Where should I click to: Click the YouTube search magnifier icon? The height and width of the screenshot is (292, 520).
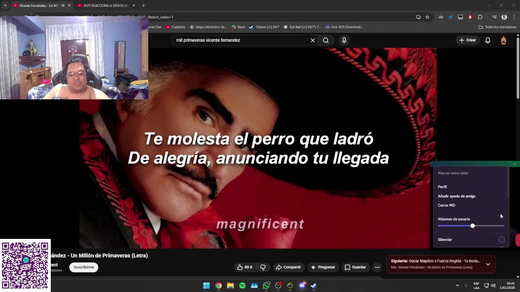[x=326, y=40]
